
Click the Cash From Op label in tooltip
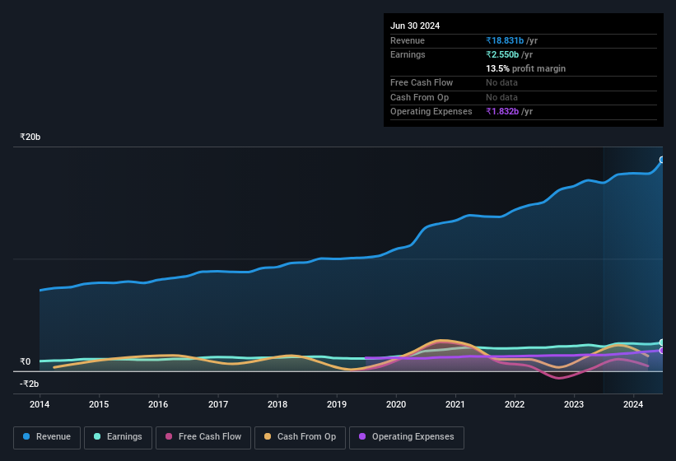coord(419,97)
